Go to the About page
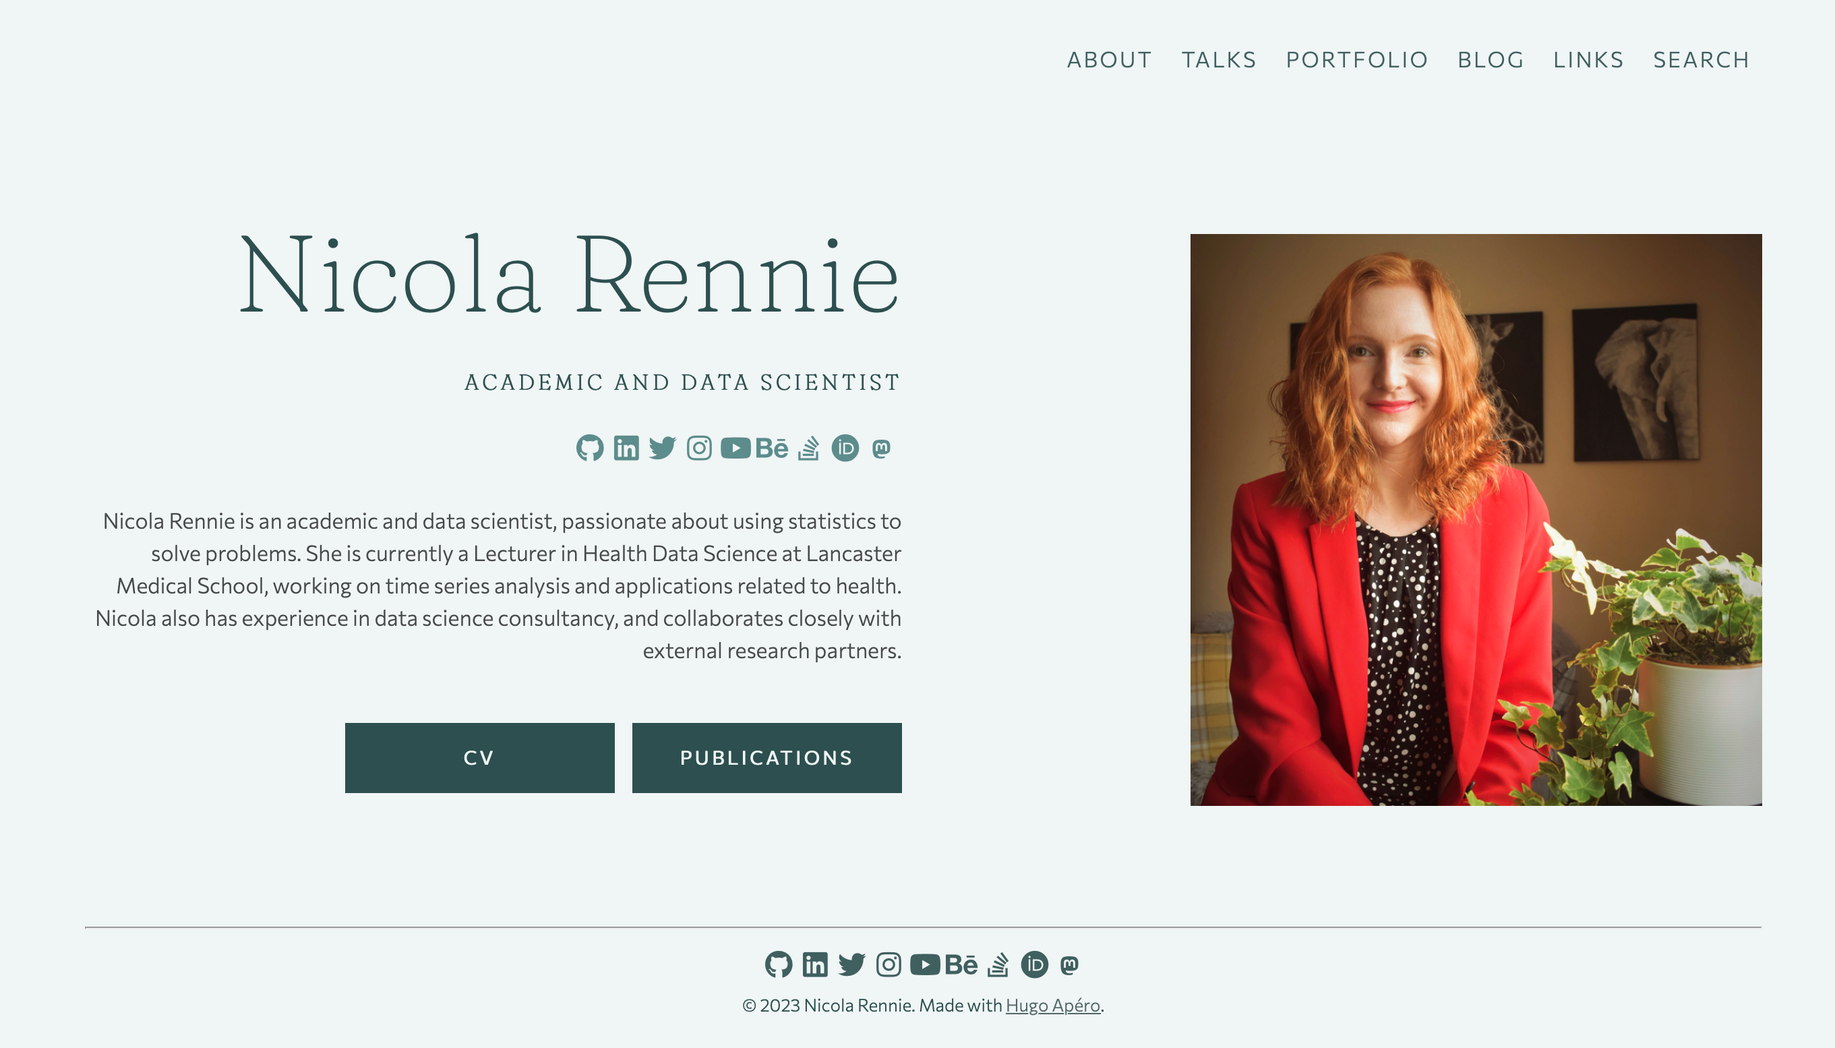The image size is (1835, 1048). 1109,60
